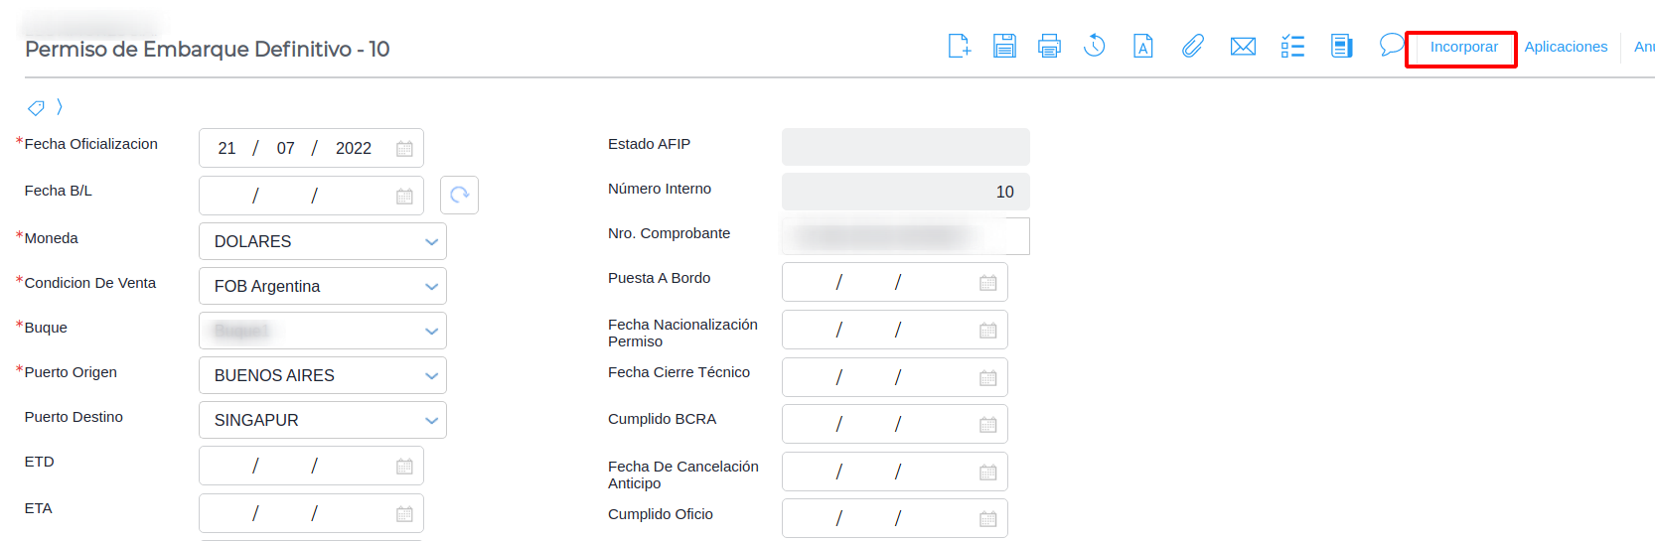Open the Aplicaciones menu

1566,47
